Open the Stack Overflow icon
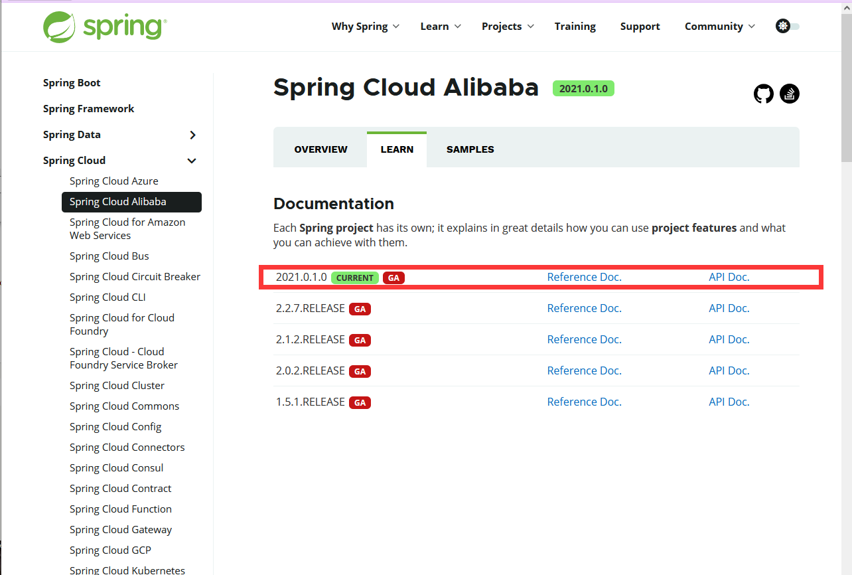Viewport: 852px width, 575px height. click(x=790, y=94)
